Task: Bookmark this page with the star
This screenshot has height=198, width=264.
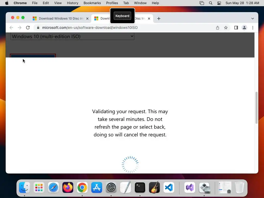Action: [226, 28]
